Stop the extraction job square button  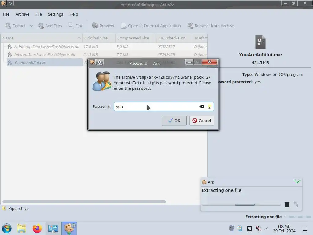(287, 205)
